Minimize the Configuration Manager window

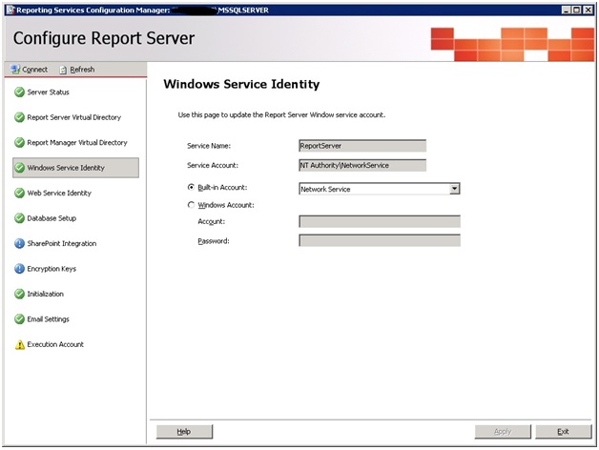pos(567,10)
